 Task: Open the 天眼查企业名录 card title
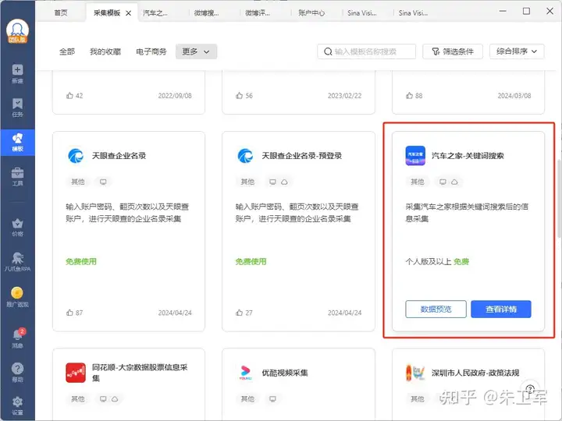(119, 156)
